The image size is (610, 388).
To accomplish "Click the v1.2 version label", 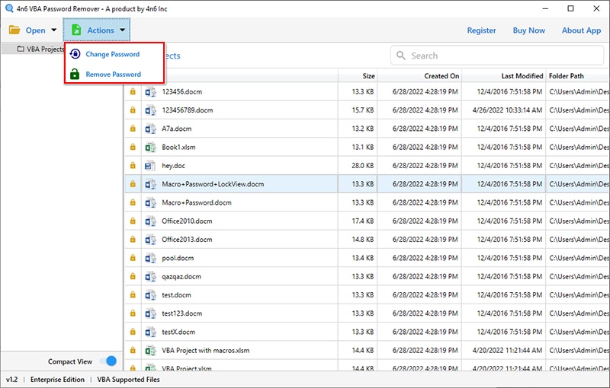I will coord(11,380).
